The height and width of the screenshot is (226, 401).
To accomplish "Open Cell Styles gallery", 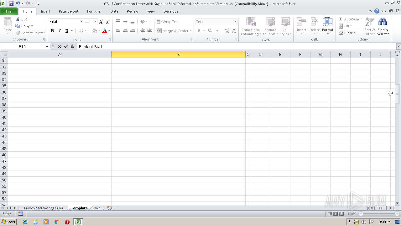I will click(x=285, y=26).
